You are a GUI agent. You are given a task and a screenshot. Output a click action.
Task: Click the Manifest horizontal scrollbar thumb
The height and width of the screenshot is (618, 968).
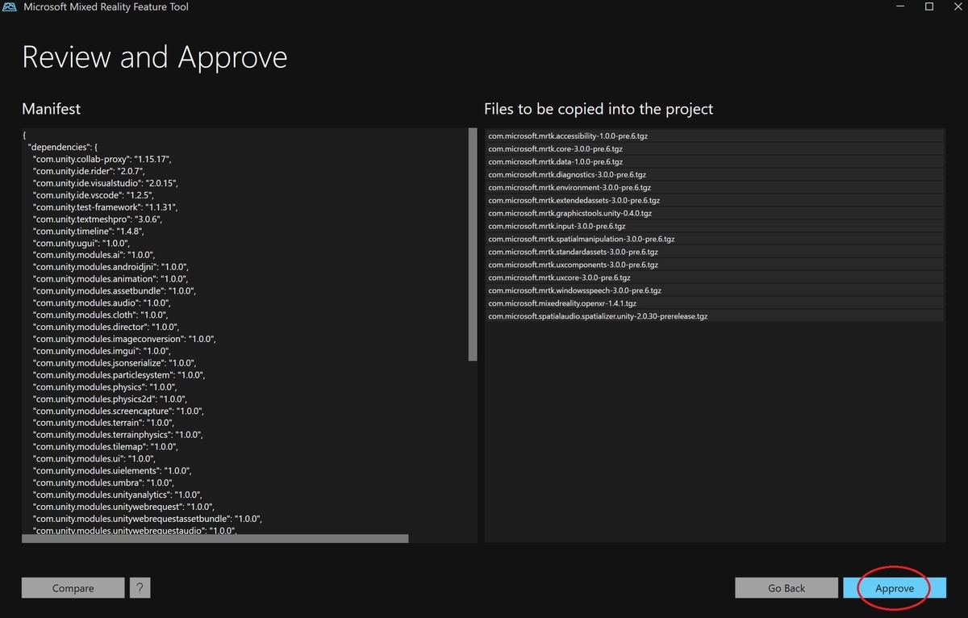(215, 538)
